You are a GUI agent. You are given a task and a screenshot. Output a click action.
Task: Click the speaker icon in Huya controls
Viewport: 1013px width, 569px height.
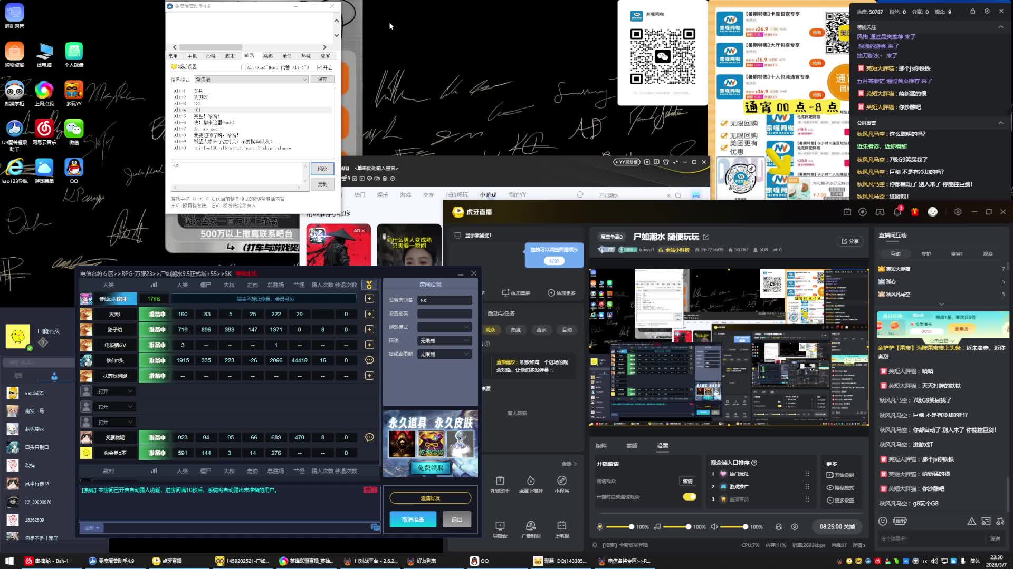[714, 527]
